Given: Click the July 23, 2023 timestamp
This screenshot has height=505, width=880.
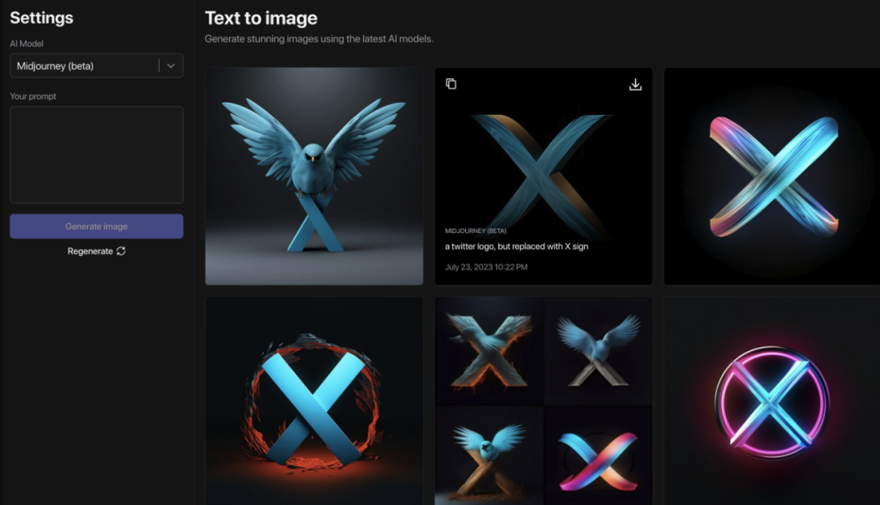Looking at the screenshot, I should pos(486,267).
